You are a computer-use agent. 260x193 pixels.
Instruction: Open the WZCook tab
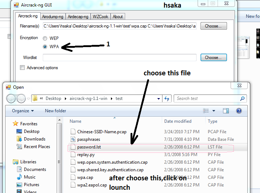tap(100, 17)
